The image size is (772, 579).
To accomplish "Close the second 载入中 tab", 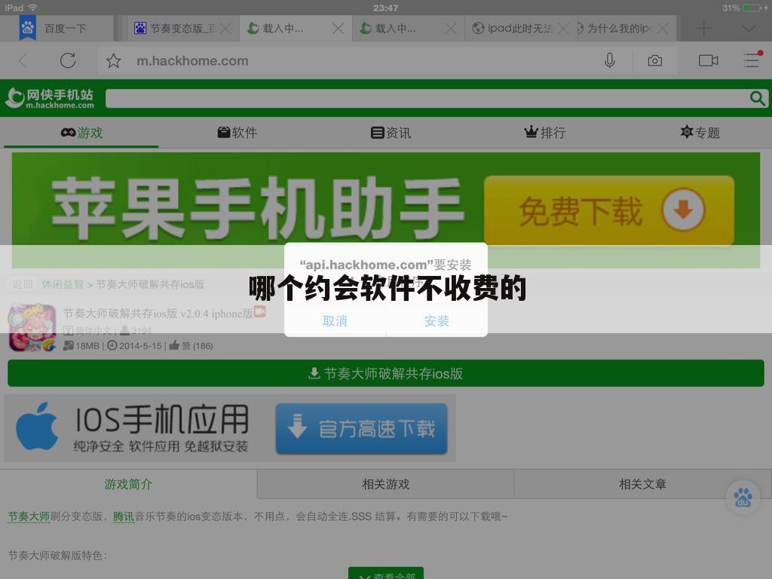I will [x=451, y=29].
